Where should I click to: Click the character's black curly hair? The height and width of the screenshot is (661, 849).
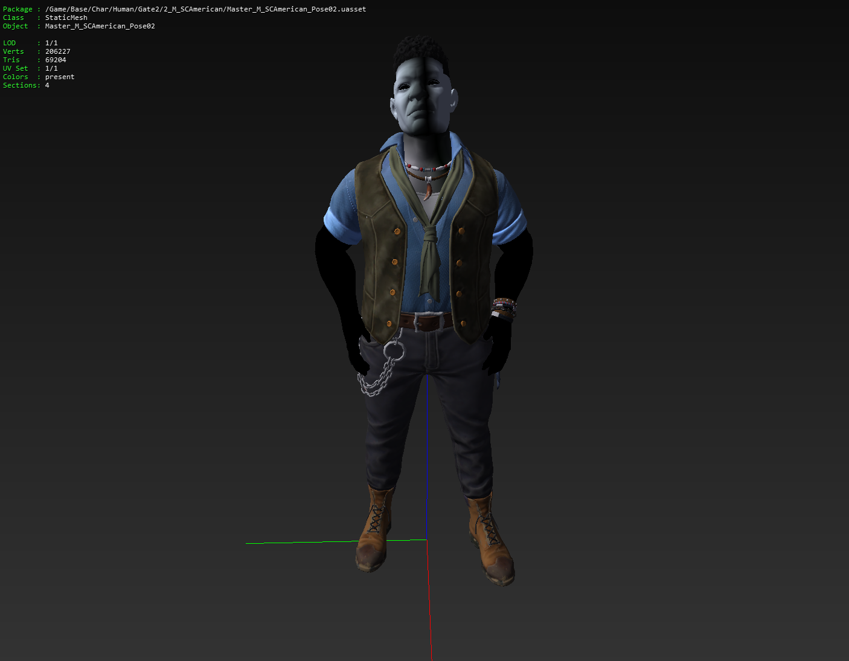coord(421,51)
